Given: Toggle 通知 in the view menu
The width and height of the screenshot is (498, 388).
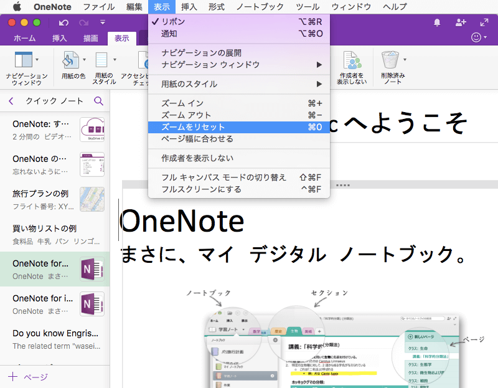Looking at the screenshot, I should click(239, 34).
